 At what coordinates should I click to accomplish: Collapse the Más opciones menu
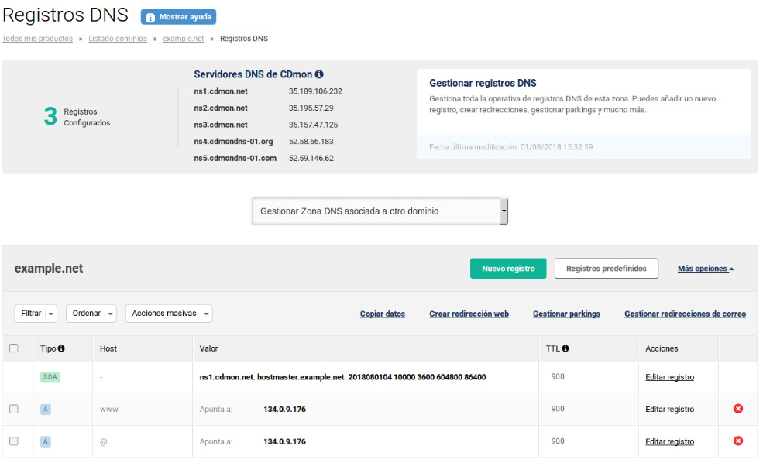705,269
